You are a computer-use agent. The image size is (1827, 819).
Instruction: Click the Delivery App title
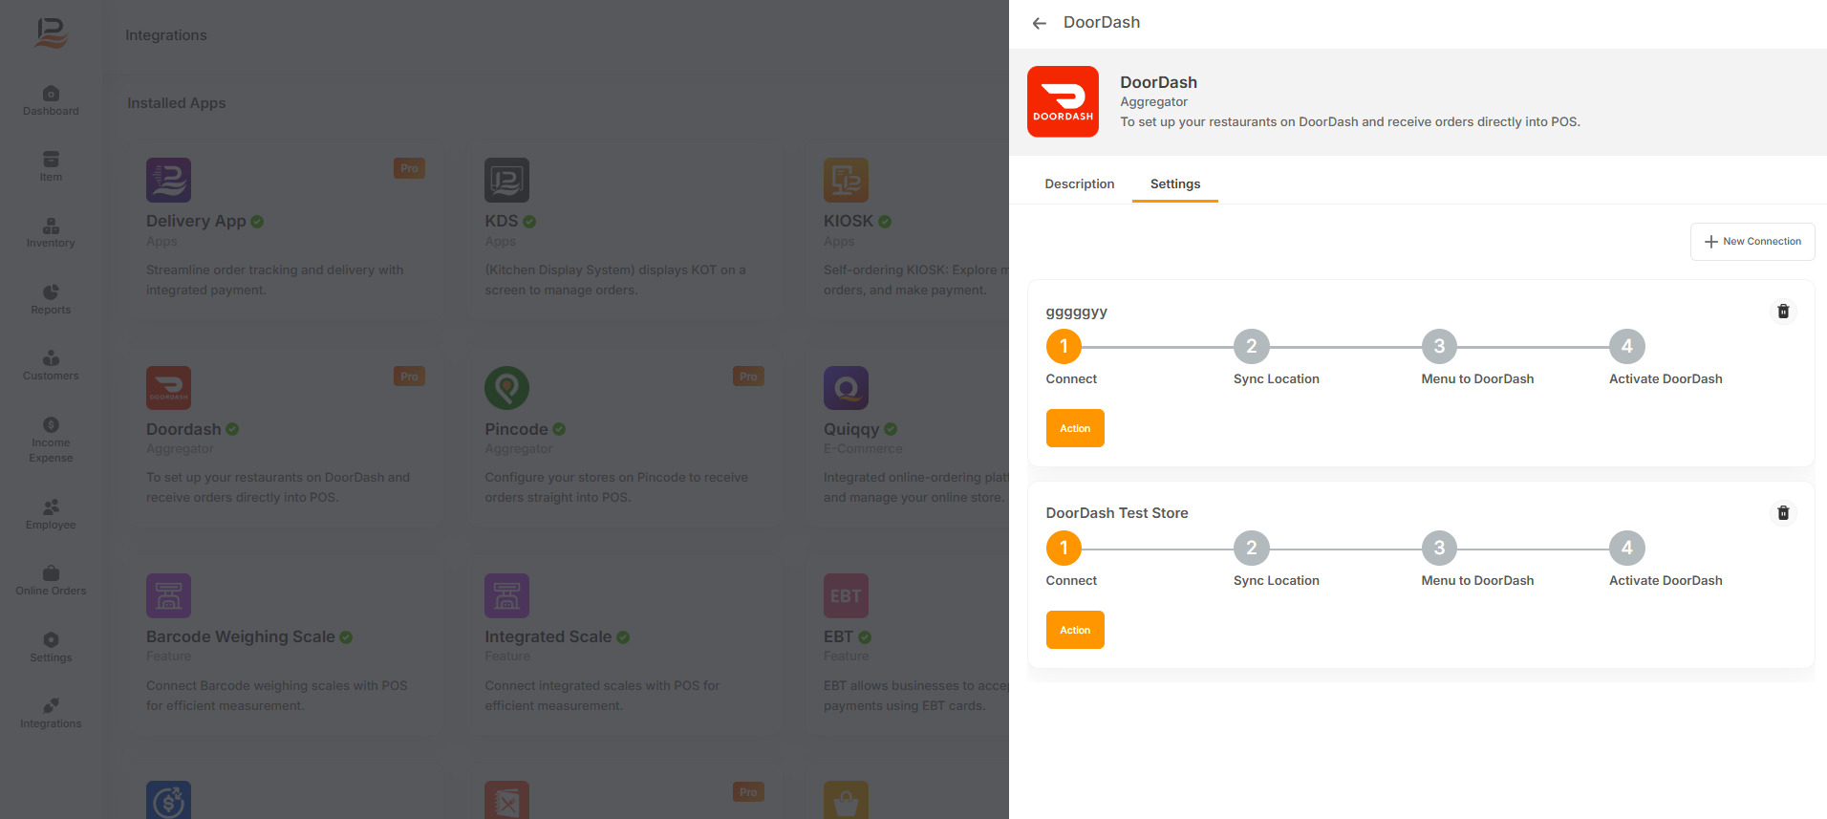[x=196, y=221]
